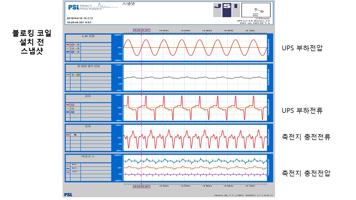This screenshot has height=200, width=356.
Task: Click the AN1... channel label
Action: (75, 172)
